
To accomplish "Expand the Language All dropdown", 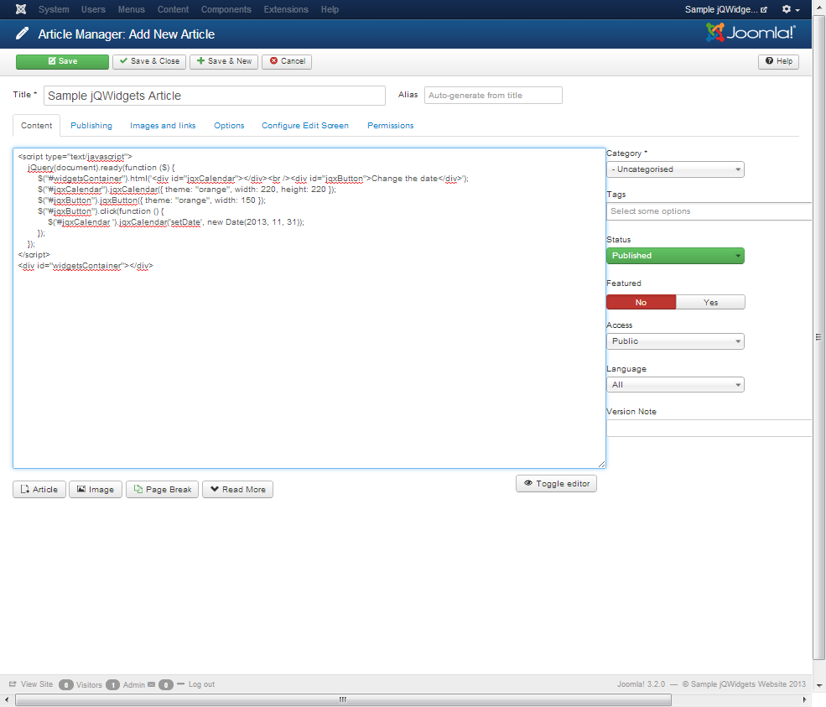I will pyautogui.click(x=675, y=385).
